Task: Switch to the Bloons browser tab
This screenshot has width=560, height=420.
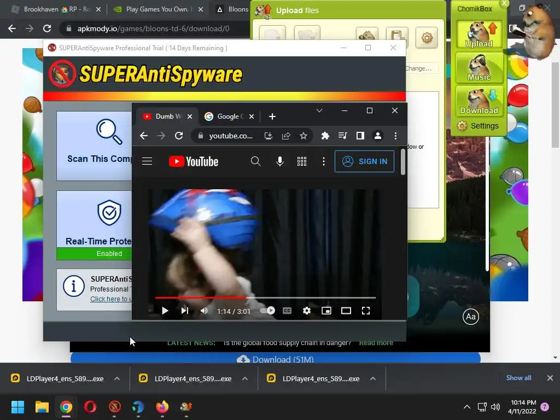Action: 233,9
